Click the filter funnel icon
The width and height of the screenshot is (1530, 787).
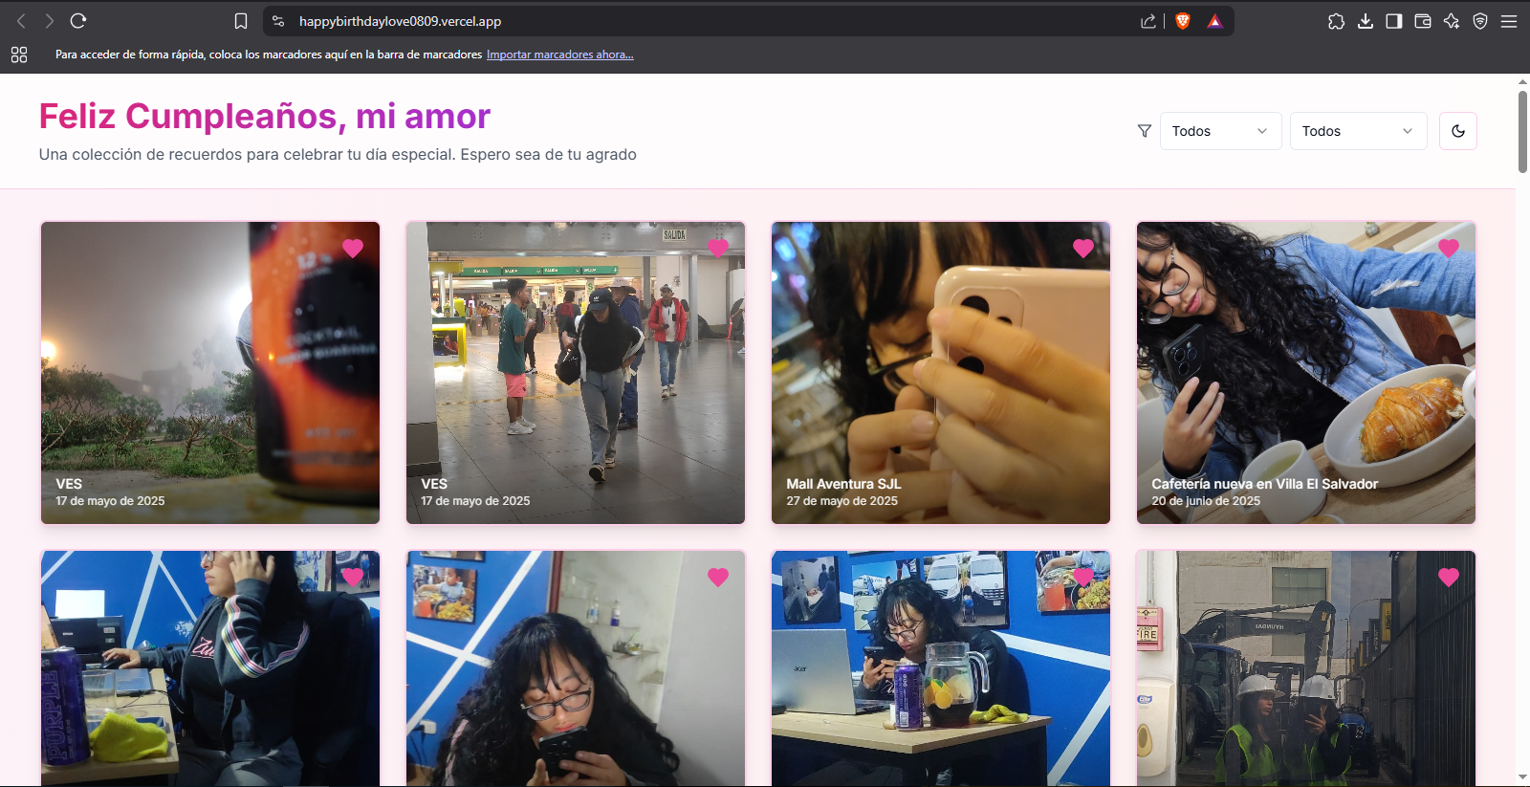(x=1145, y=131)
